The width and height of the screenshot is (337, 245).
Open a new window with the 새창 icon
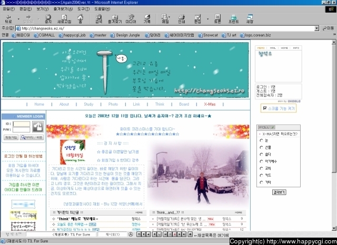[x=250, y=19]
